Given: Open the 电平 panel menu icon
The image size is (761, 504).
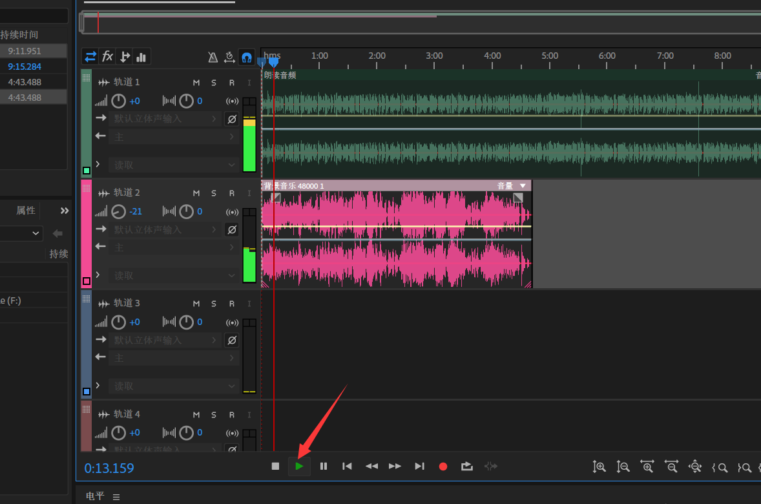Looking at the screenshot, I should (116, 497).
